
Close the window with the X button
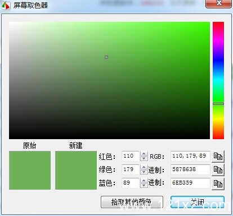pos(218,3)
